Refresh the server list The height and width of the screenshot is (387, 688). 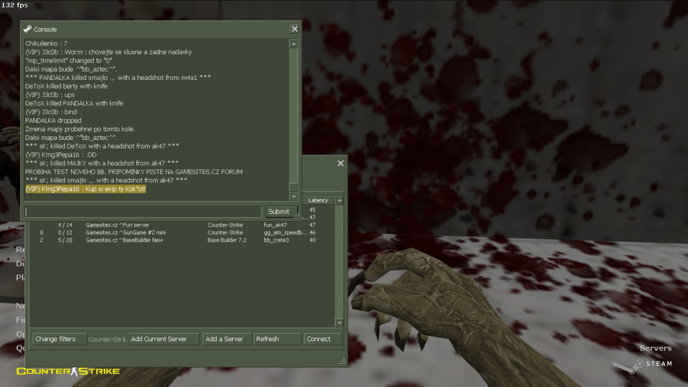(x=278, y=339)
